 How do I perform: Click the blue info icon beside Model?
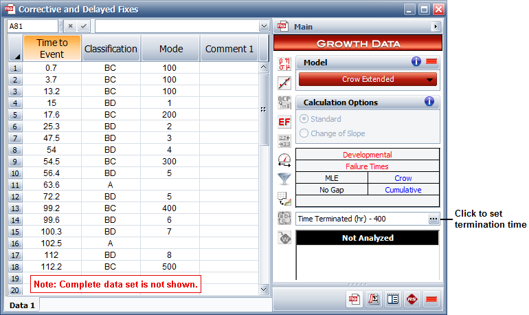416,62
